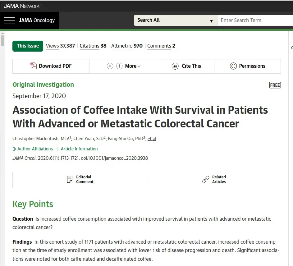
Task: Click the Enter Search Term field
Action: tap(255, 21)
